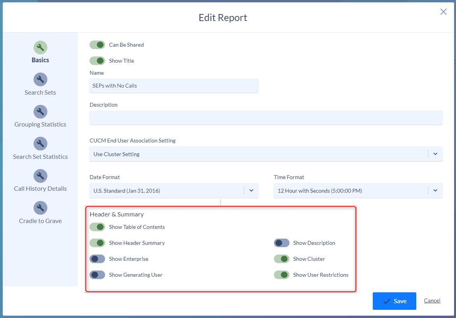This screenshot has width=456, height=318.
Task: Save the report changes
Action: click(394, 300)
